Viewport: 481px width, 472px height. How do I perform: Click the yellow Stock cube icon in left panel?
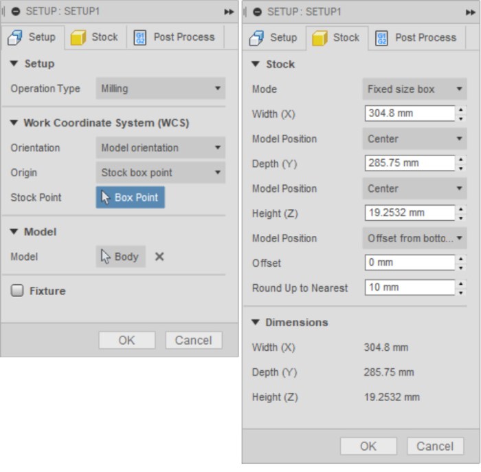[78, 37]
